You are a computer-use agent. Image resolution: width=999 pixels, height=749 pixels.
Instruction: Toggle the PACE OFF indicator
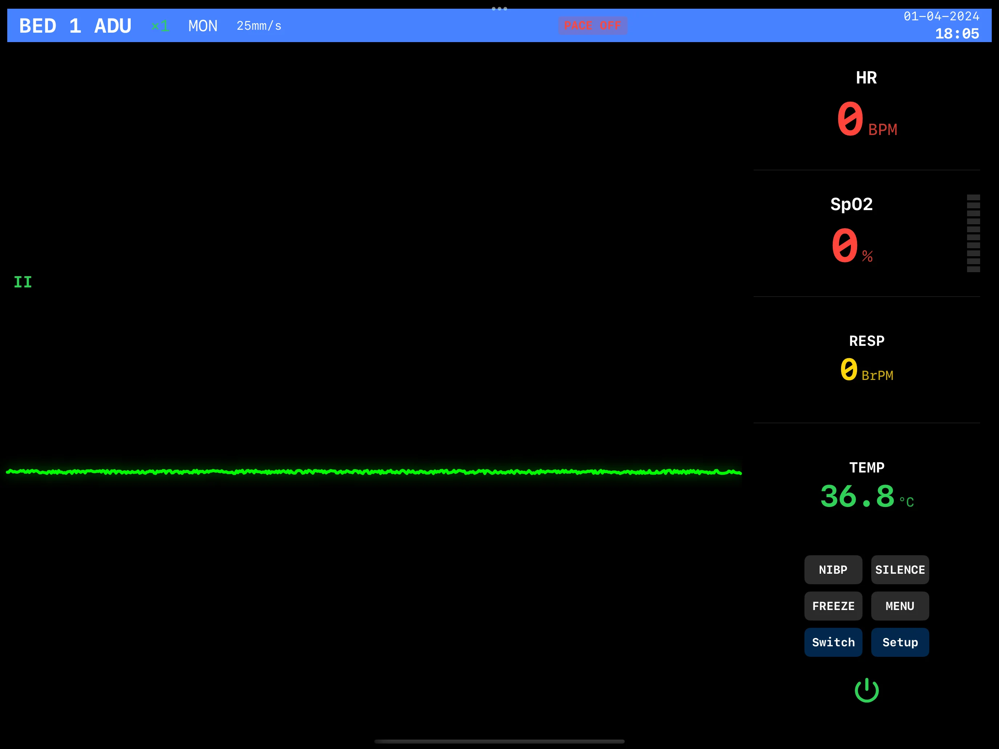click(x=592, y=26)
